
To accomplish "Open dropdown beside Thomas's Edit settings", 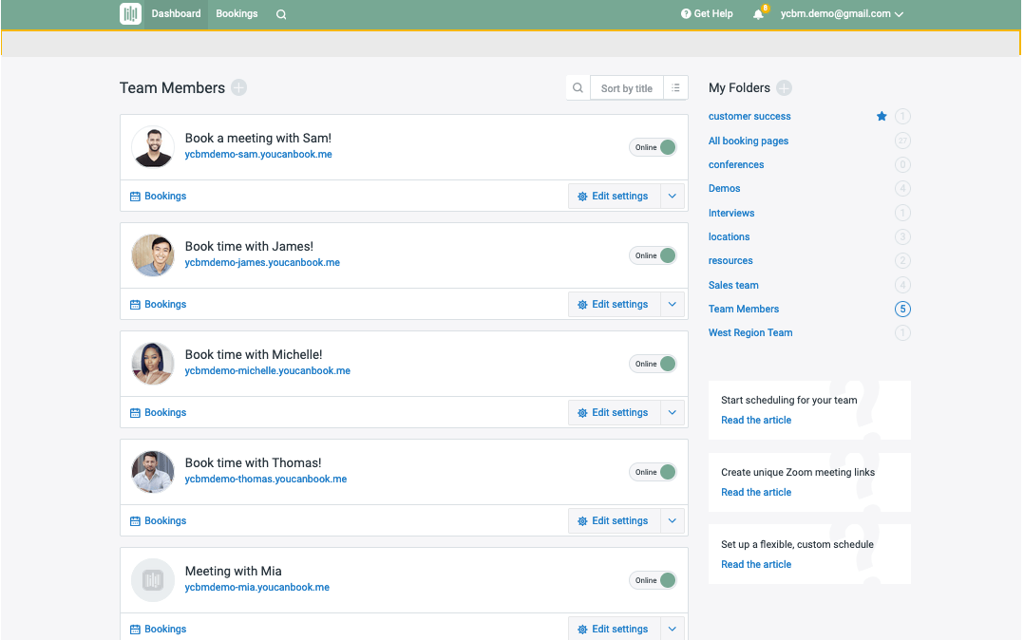I will (x=673, y=521).
